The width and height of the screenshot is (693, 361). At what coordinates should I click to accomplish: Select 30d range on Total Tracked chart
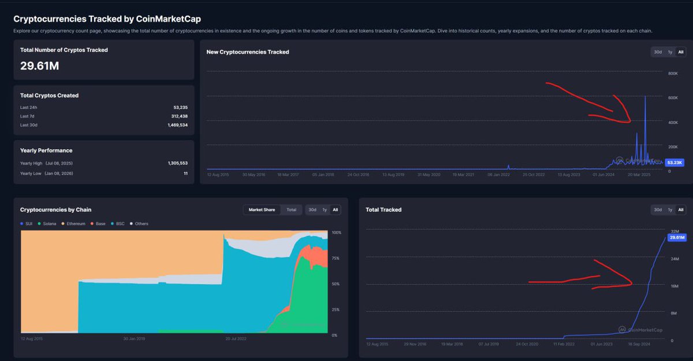coord(658,210)
